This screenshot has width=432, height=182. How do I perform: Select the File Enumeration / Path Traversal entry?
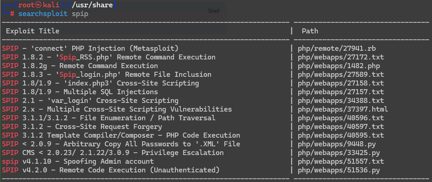point(109,118)
